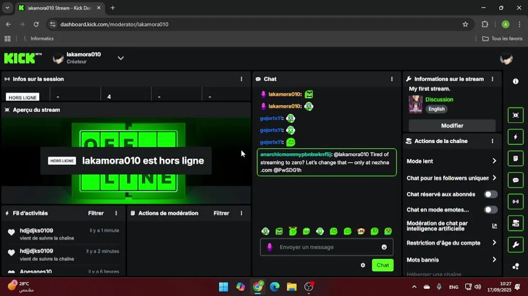528x296 pixels.
Task: Open chat settings gear icon
Action: click(x=363, y=265)
